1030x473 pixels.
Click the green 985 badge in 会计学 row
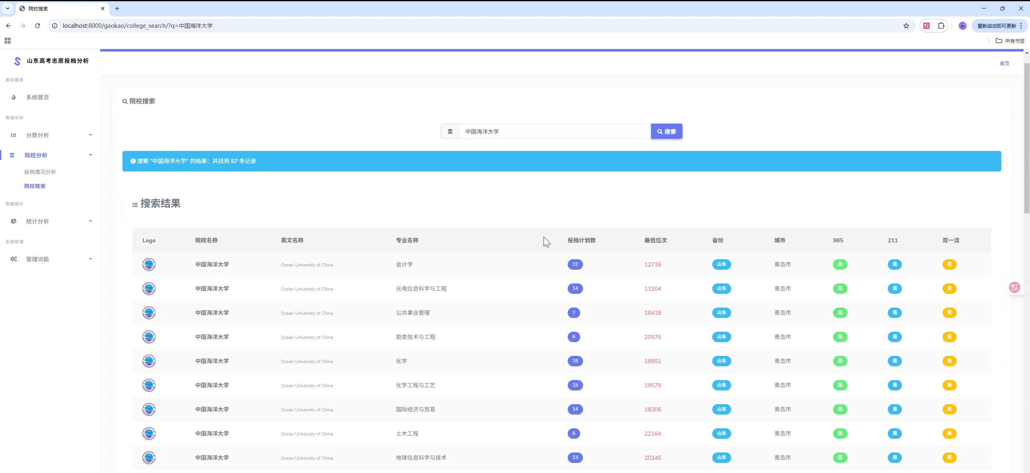[x=840, y=264]
